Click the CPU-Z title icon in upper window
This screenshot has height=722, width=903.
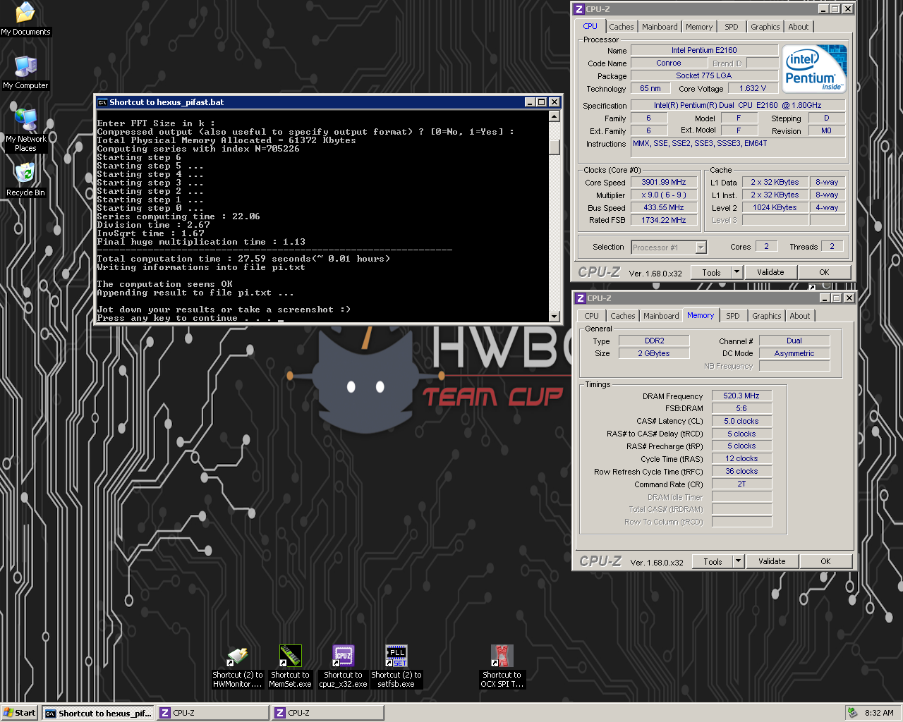click(x=579, y=9)
